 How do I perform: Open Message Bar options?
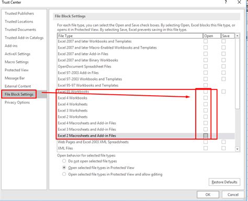click(15, 78)
